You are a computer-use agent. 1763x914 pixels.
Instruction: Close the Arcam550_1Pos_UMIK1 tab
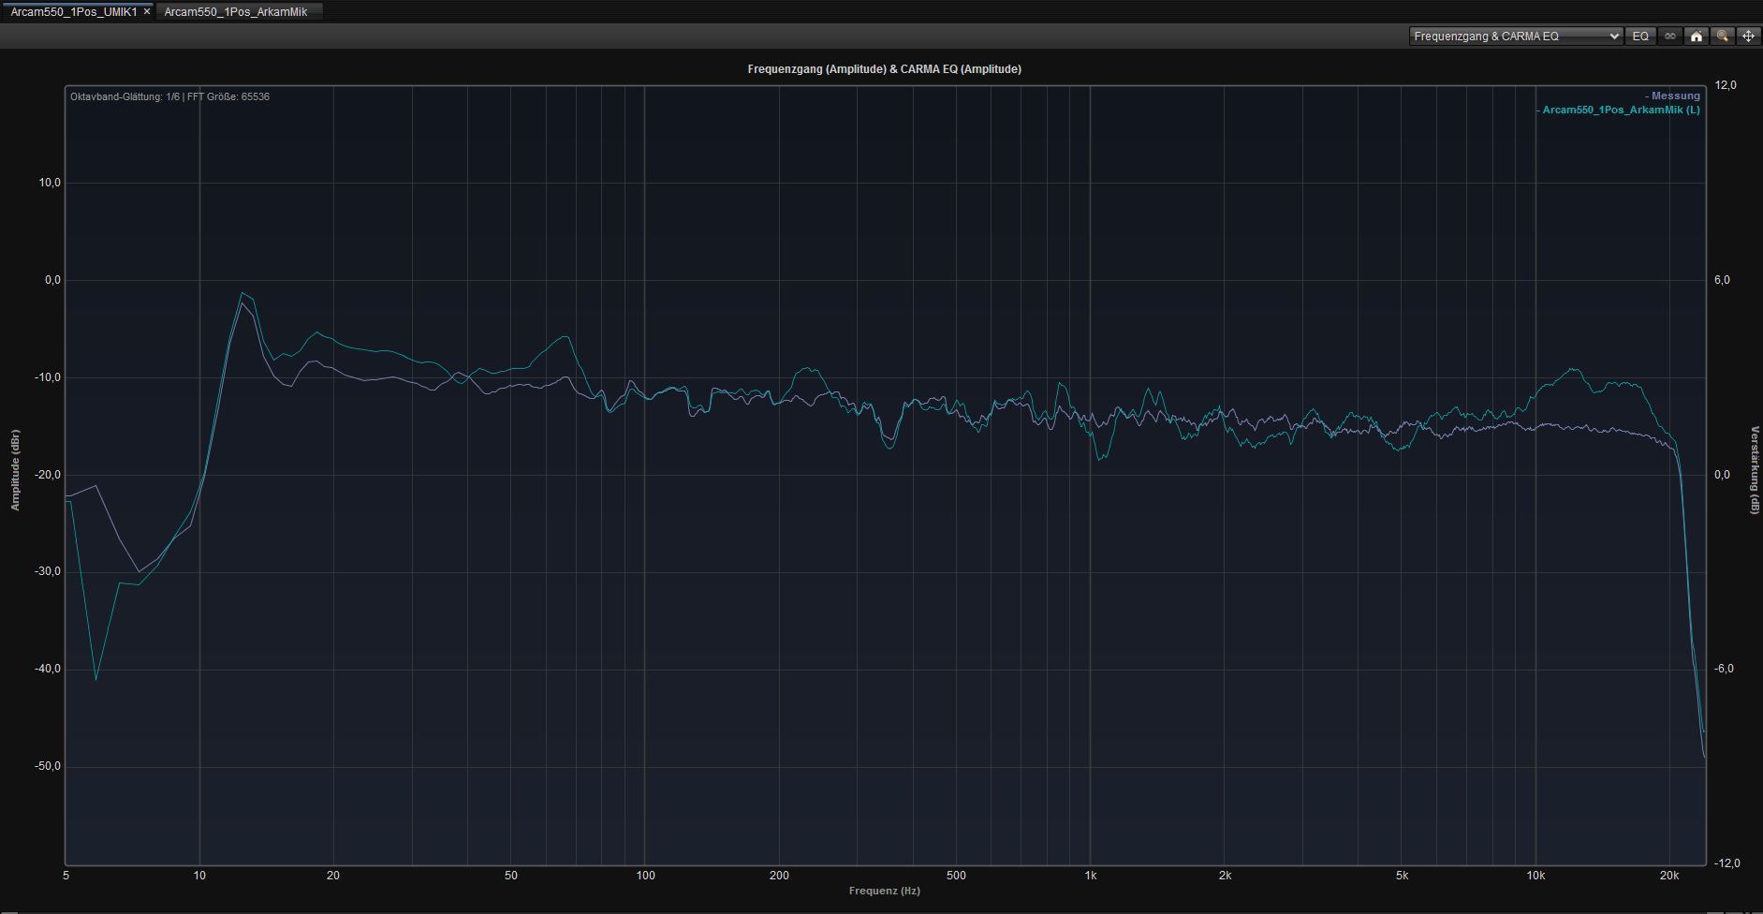tap(147, 12)
